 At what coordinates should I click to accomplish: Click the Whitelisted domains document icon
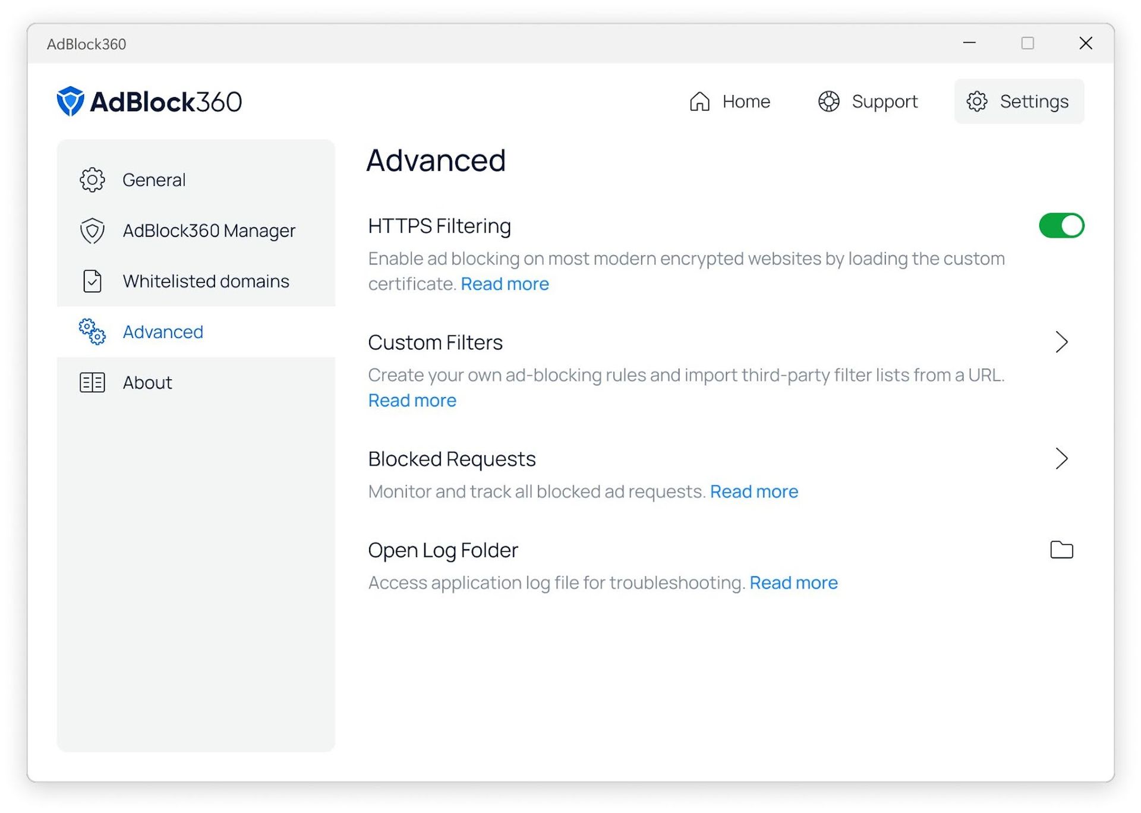click(x=92, y=281)
